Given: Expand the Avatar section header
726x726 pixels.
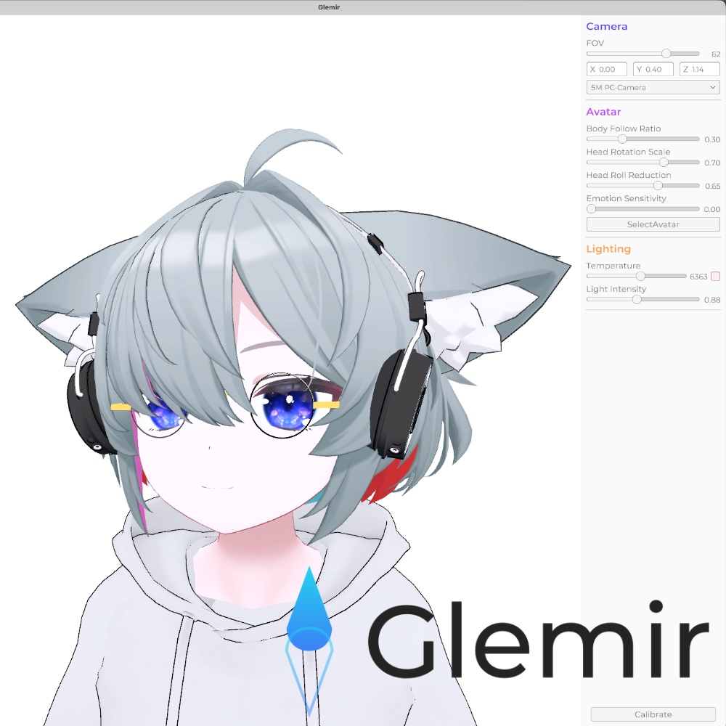Looking at the screenshot, I should [x=602, y=112].
